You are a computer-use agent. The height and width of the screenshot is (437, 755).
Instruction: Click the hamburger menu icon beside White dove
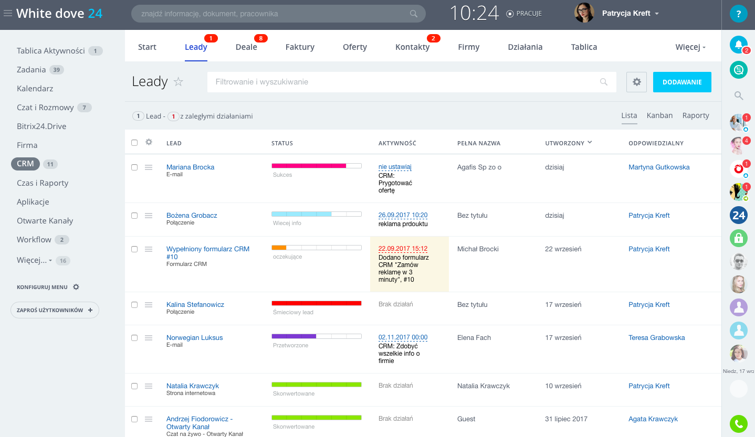8,14
